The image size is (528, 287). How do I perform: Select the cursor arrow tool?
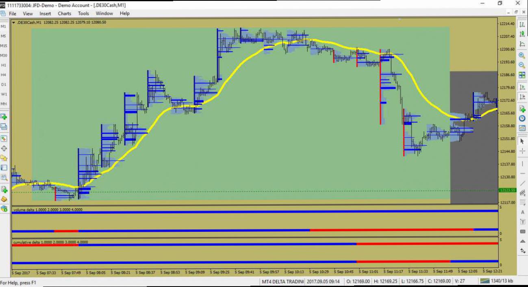tap(524, 141)
